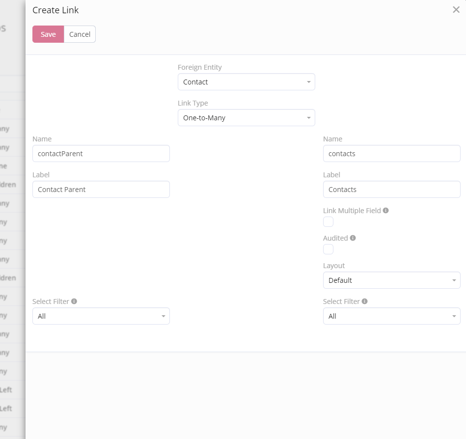Edit the Contact Parent label field
This screenshot has height=439, width=466.
click(101, 190)
